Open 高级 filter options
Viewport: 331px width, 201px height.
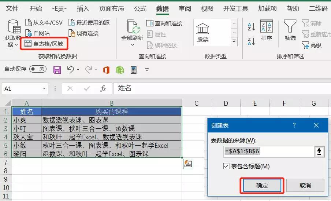point(312,45)
